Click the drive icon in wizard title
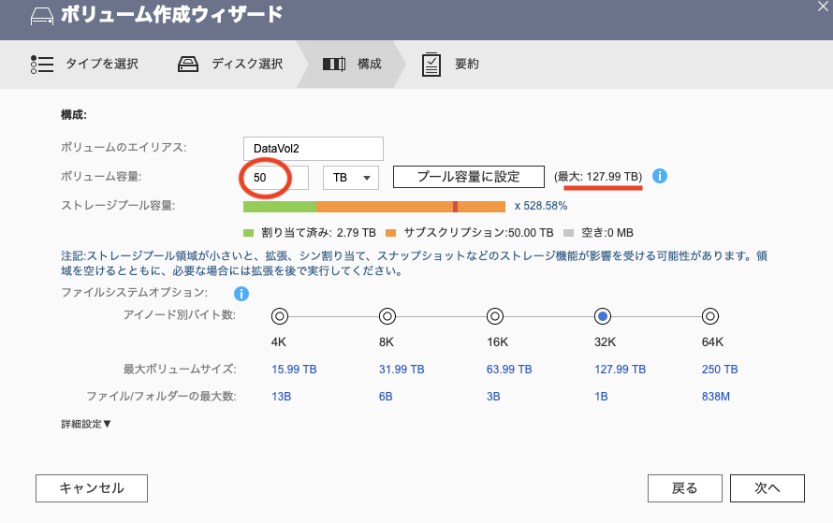Screen dimensions: 833x523 click(42, 17)
